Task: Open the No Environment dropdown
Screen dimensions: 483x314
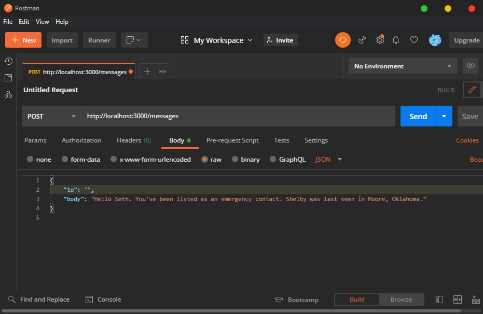Action: 403,66
